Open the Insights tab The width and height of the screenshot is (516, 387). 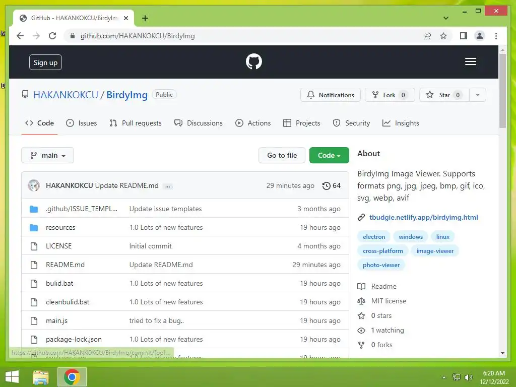pos(401,123)
